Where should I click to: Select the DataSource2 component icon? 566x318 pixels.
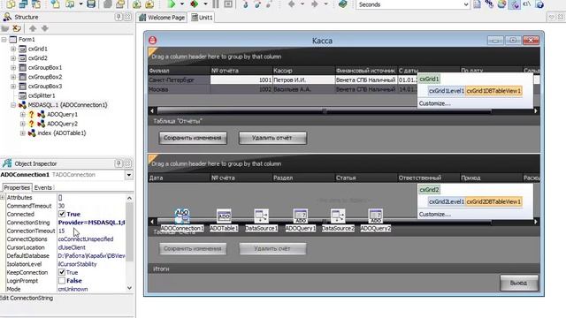[x=338, y=216]
